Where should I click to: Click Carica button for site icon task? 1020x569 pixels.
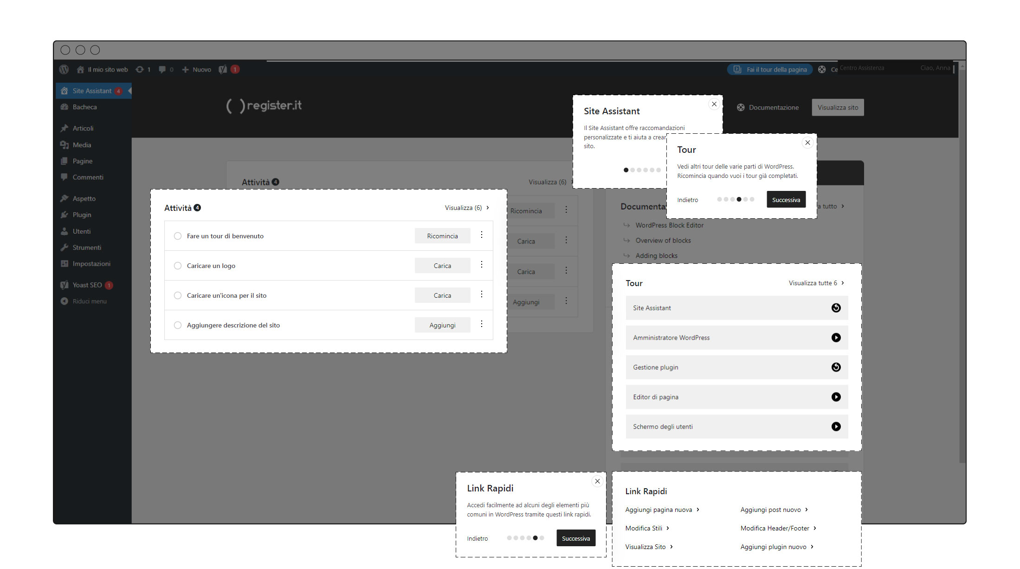click(x=442, y=295)
